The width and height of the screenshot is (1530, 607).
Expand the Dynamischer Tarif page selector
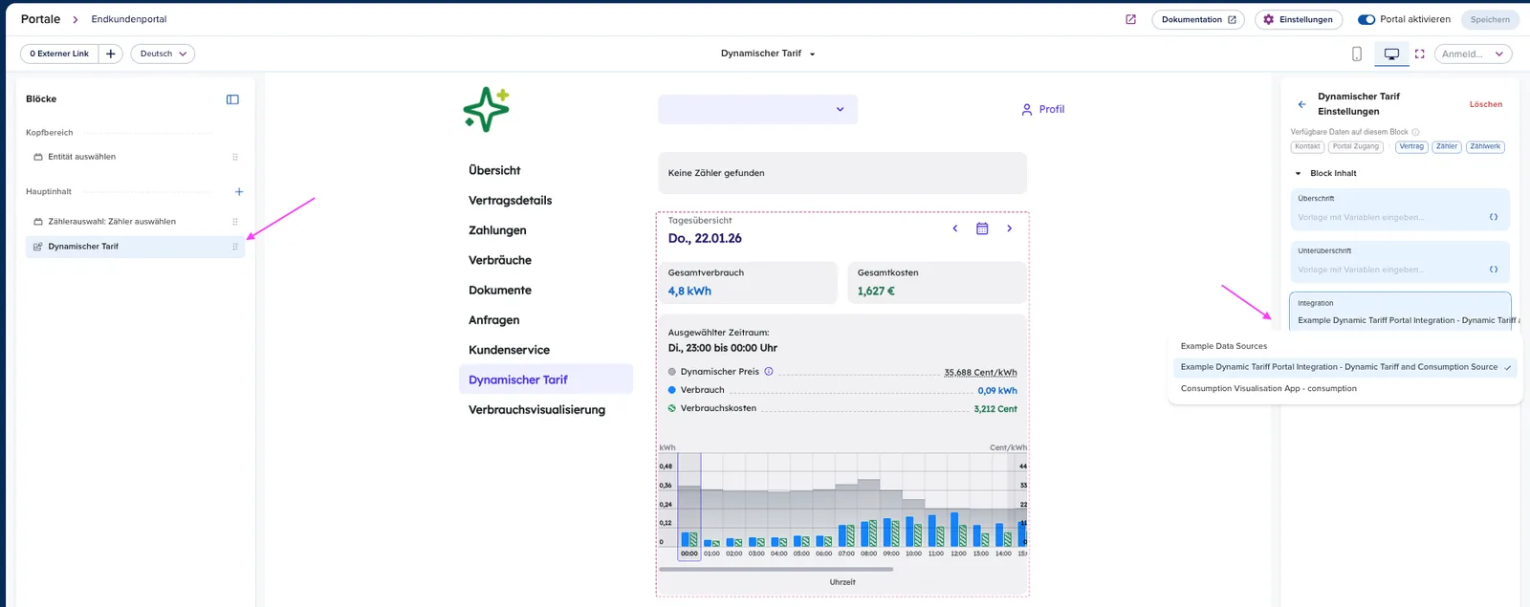[768, 54]
